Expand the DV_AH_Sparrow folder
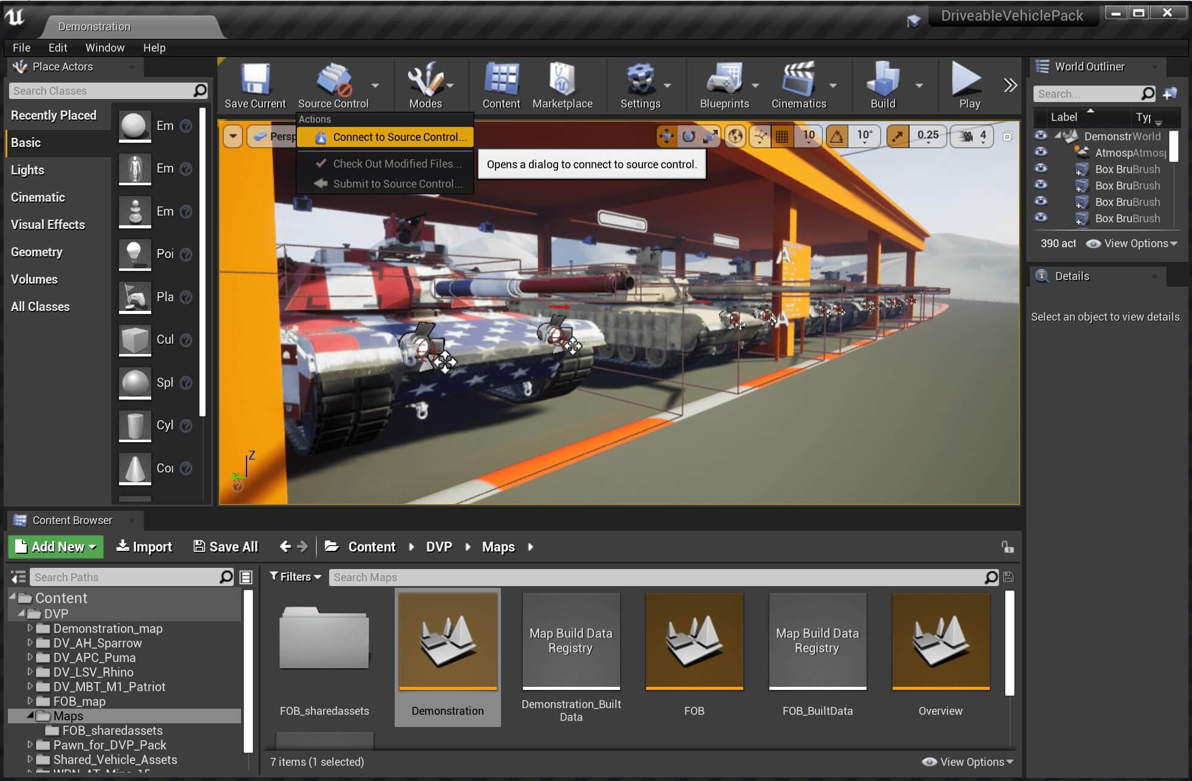1192x781 pixels. (x=30, y=643)
